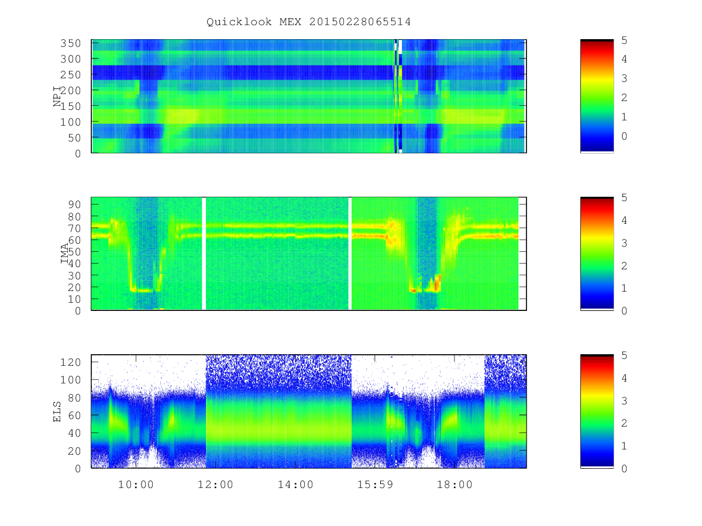702x526 pixels.
Task: Click the 0 label on NPI colorbar
Action: [x=624, y=136]
